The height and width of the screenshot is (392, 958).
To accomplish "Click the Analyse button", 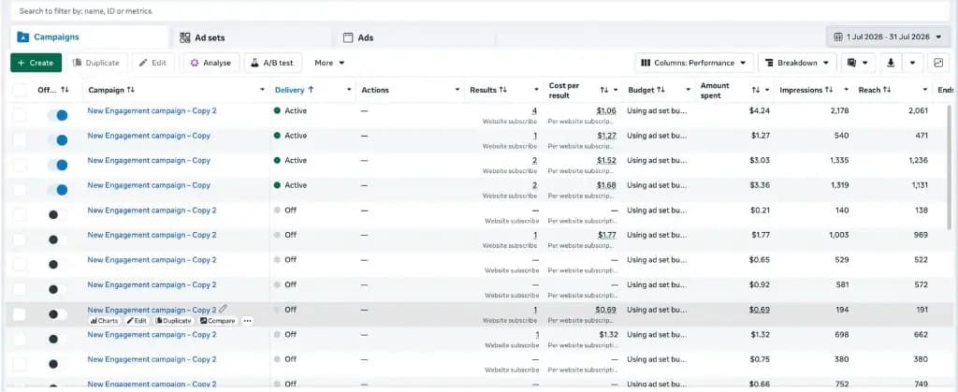I will click(210, 63).
